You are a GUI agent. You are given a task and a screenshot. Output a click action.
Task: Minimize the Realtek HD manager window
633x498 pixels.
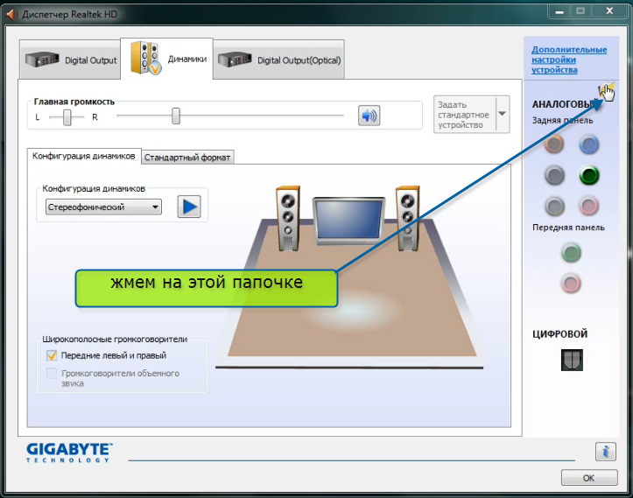coord(559,11)
